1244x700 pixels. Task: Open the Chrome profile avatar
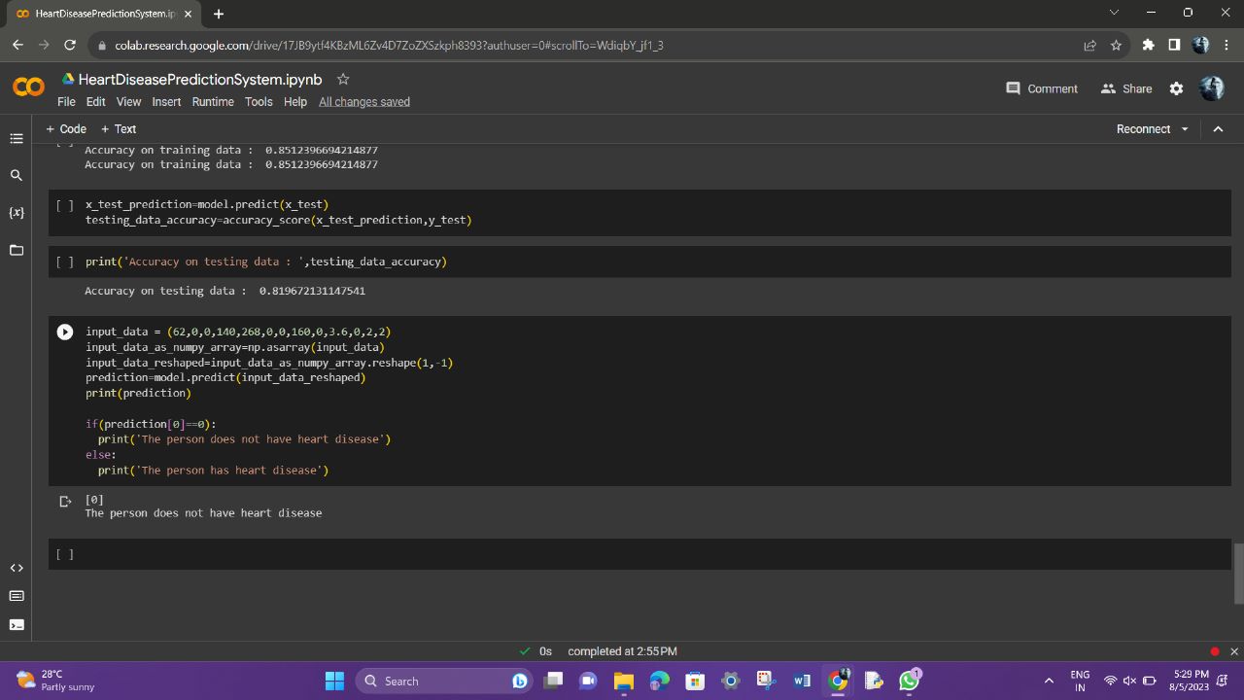(x=1200, y=45)
